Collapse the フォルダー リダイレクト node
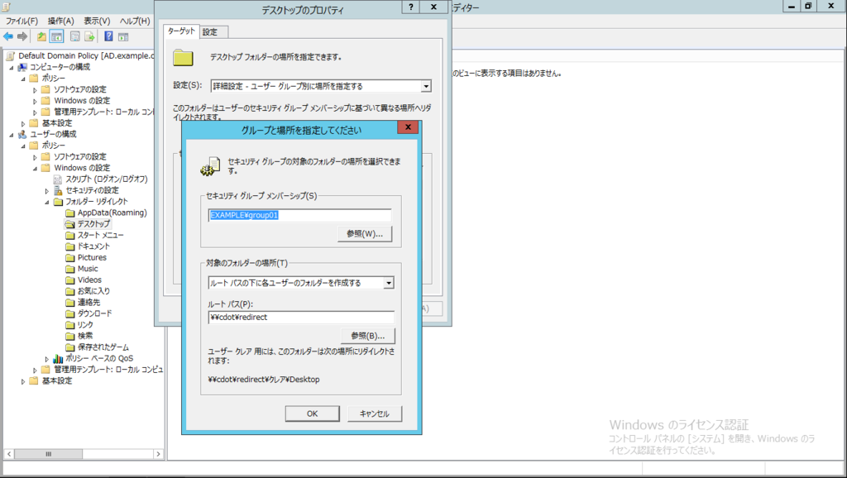 click(x=47, y=202)
